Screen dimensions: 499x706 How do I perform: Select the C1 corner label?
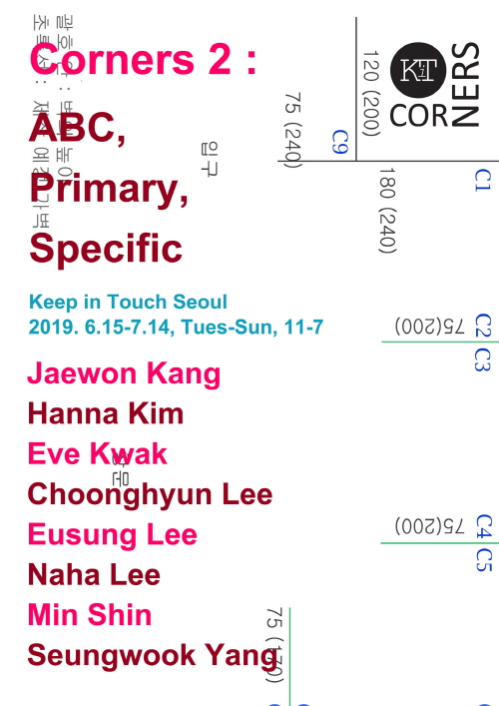pos(483,180)
